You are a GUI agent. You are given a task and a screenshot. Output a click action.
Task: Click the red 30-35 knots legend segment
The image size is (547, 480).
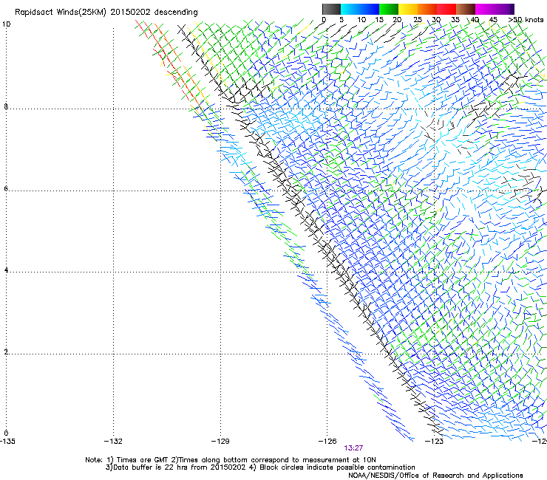[446, 9]
